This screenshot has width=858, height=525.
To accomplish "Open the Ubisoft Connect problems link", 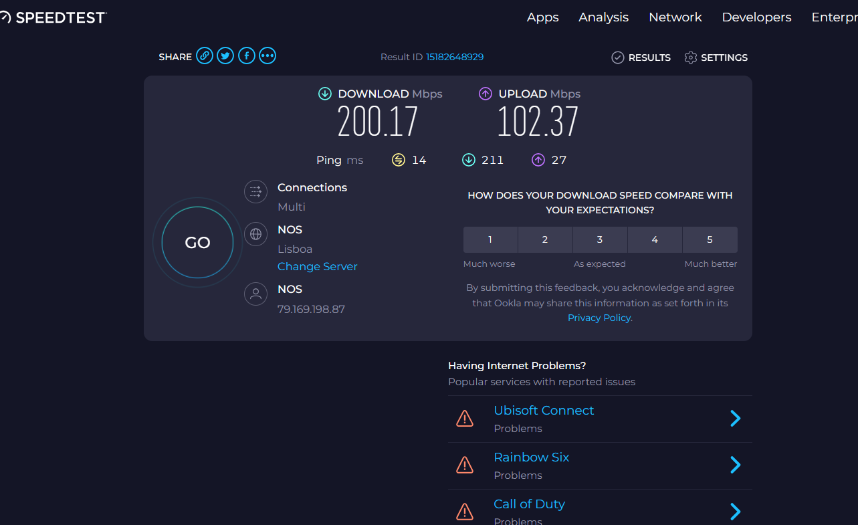I will pyautogui.click(x=544, y=411).
